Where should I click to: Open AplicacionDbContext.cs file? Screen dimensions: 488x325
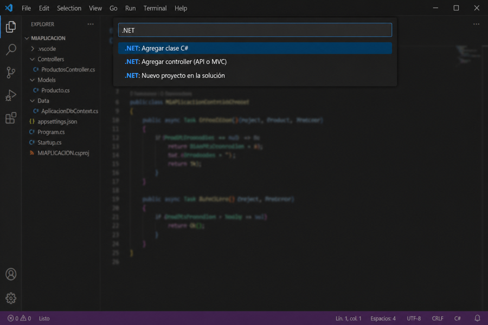click(69, 111)
